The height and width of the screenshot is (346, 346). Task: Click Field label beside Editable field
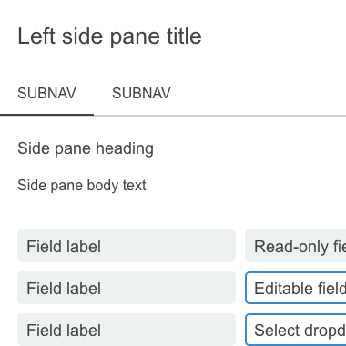click(x=127, y=288)
